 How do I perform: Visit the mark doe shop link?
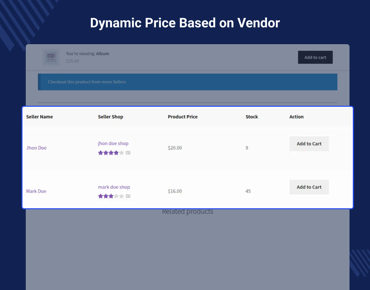coord(114,187)
